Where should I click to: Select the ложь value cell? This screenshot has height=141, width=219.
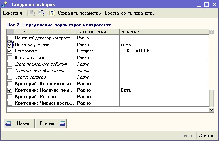[x=164, y=44]
